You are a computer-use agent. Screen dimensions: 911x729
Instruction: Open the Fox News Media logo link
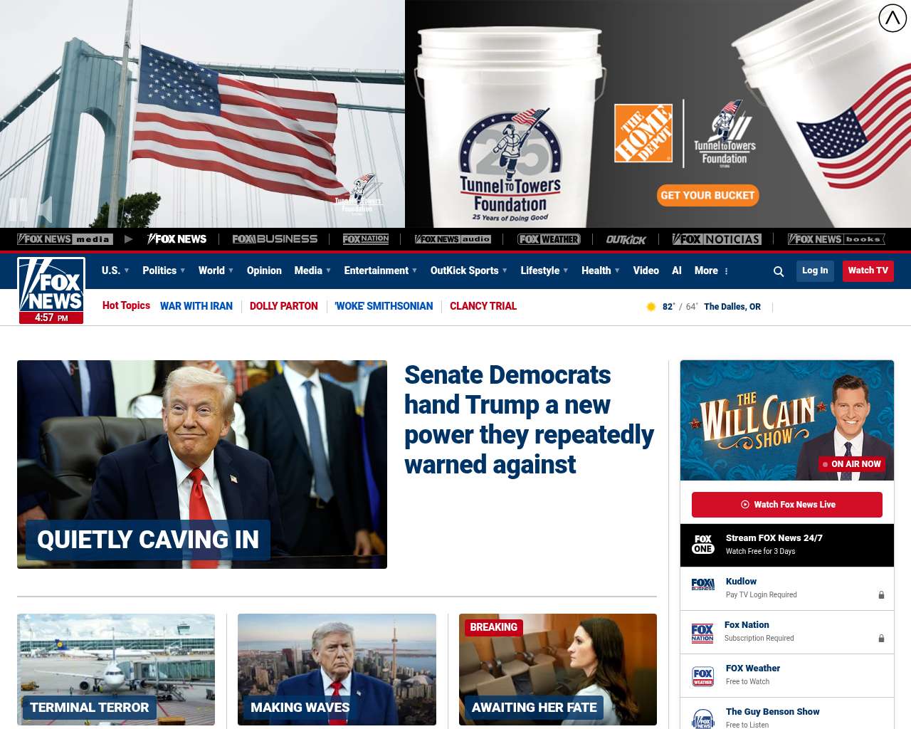[x=65, y=239]
